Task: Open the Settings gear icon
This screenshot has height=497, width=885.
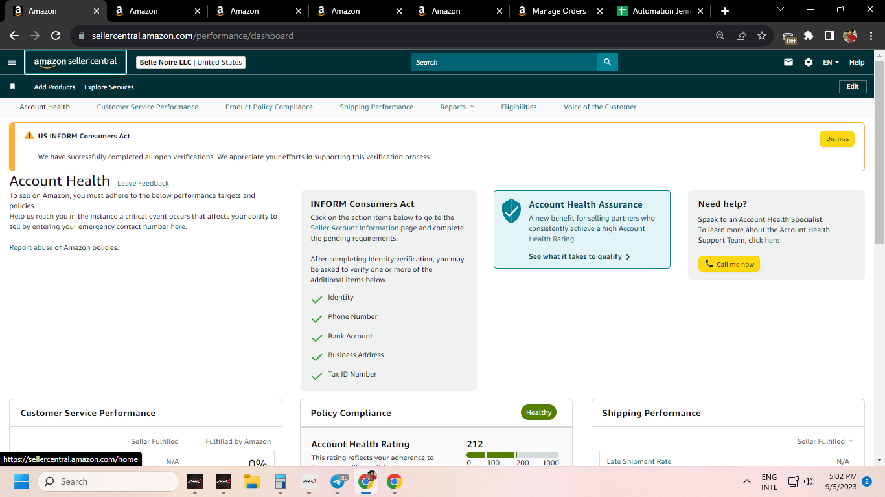Action: click(809, 62)
